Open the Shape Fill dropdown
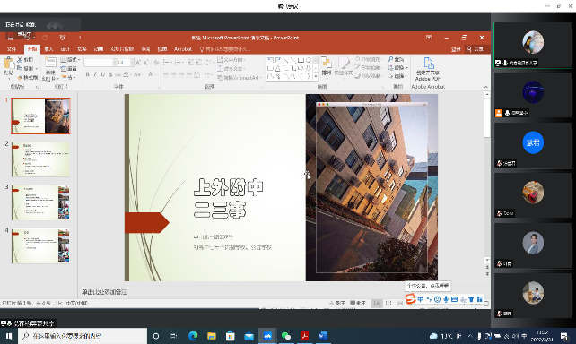 (369, 59)
